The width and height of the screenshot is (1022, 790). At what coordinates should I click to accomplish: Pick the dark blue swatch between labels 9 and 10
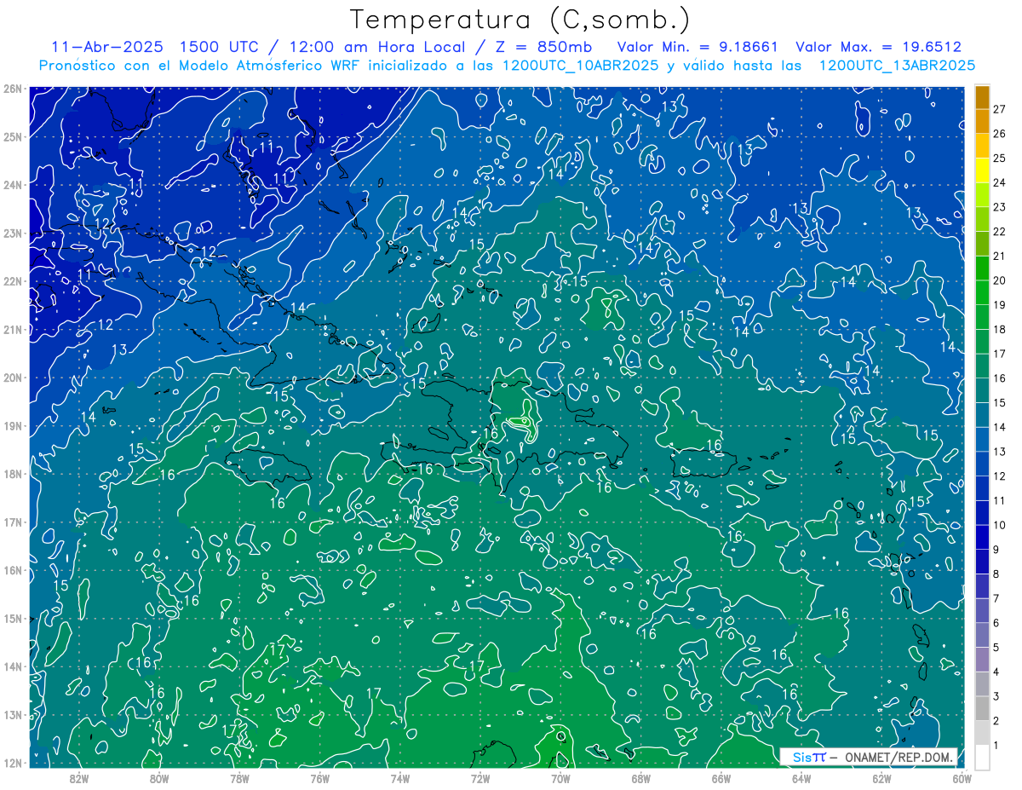point(982,537)
